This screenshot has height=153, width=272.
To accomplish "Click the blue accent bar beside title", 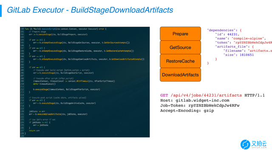I will pyautogui.click(x=1, y=11).
